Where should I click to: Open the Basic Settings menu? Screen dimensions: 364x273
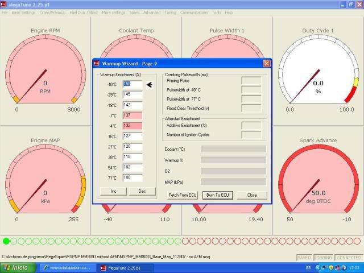point(23,13)
